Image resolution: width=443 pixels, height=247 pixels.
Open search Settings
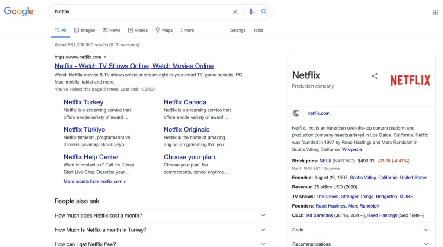(x=238, y=30)
